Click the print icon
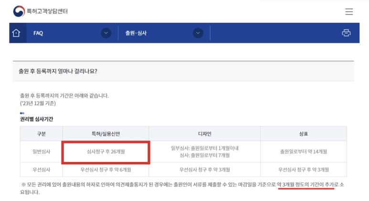Viewport: 369px width, 201px height. 346,33
